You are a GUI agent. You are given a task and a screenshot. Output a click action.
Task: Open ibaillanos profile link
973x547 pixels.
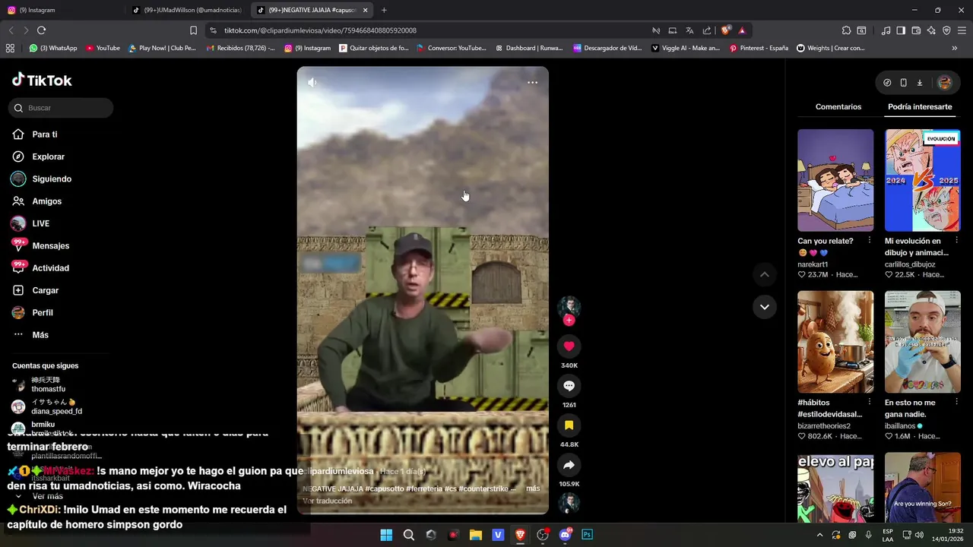pyautogui.click(x=900, y=426)
